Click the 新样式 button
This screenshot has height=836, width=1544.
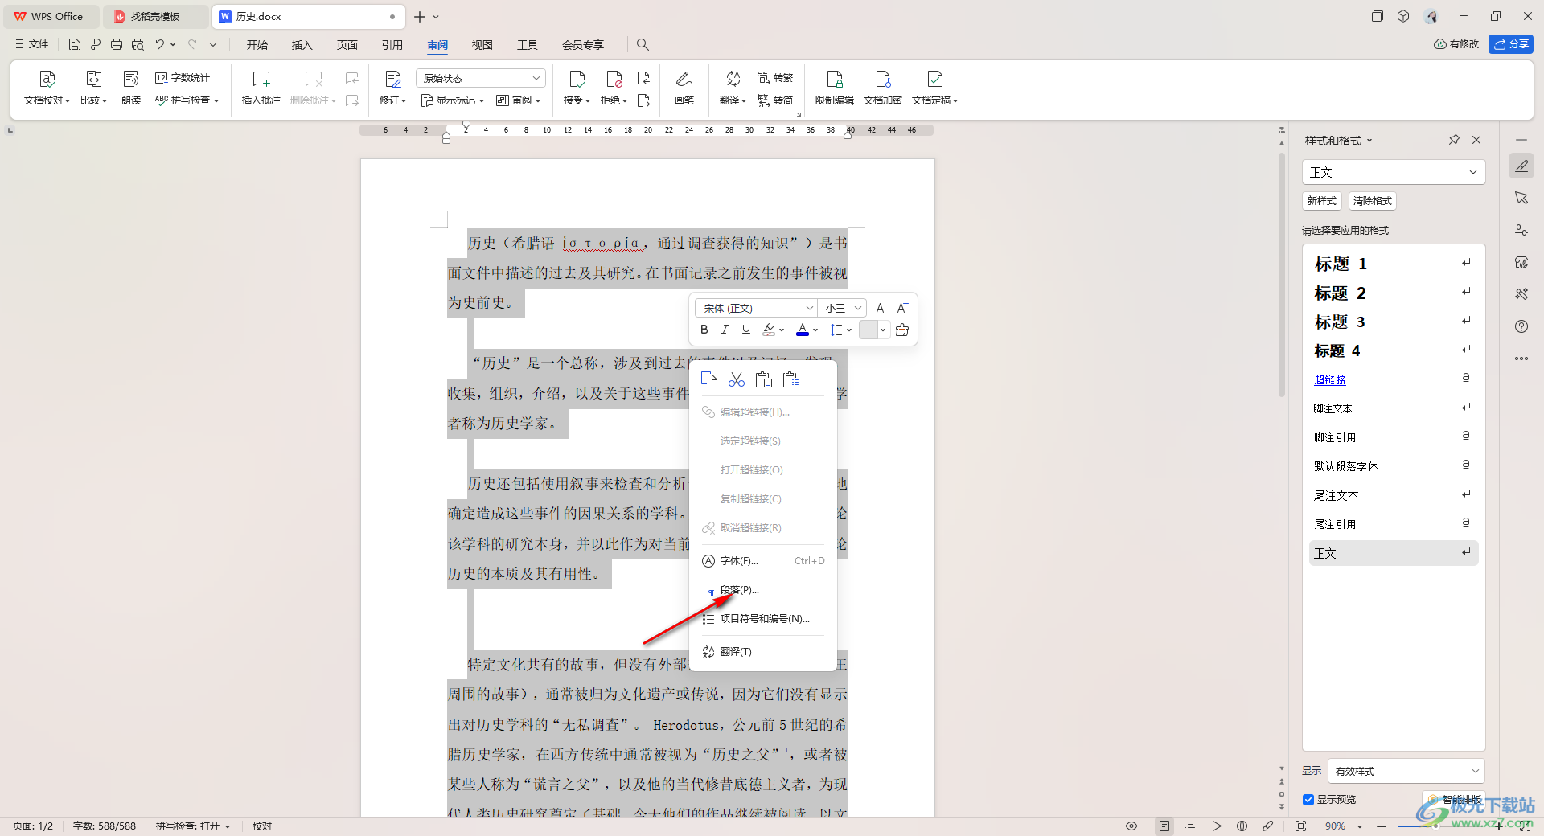[1321, 201]
